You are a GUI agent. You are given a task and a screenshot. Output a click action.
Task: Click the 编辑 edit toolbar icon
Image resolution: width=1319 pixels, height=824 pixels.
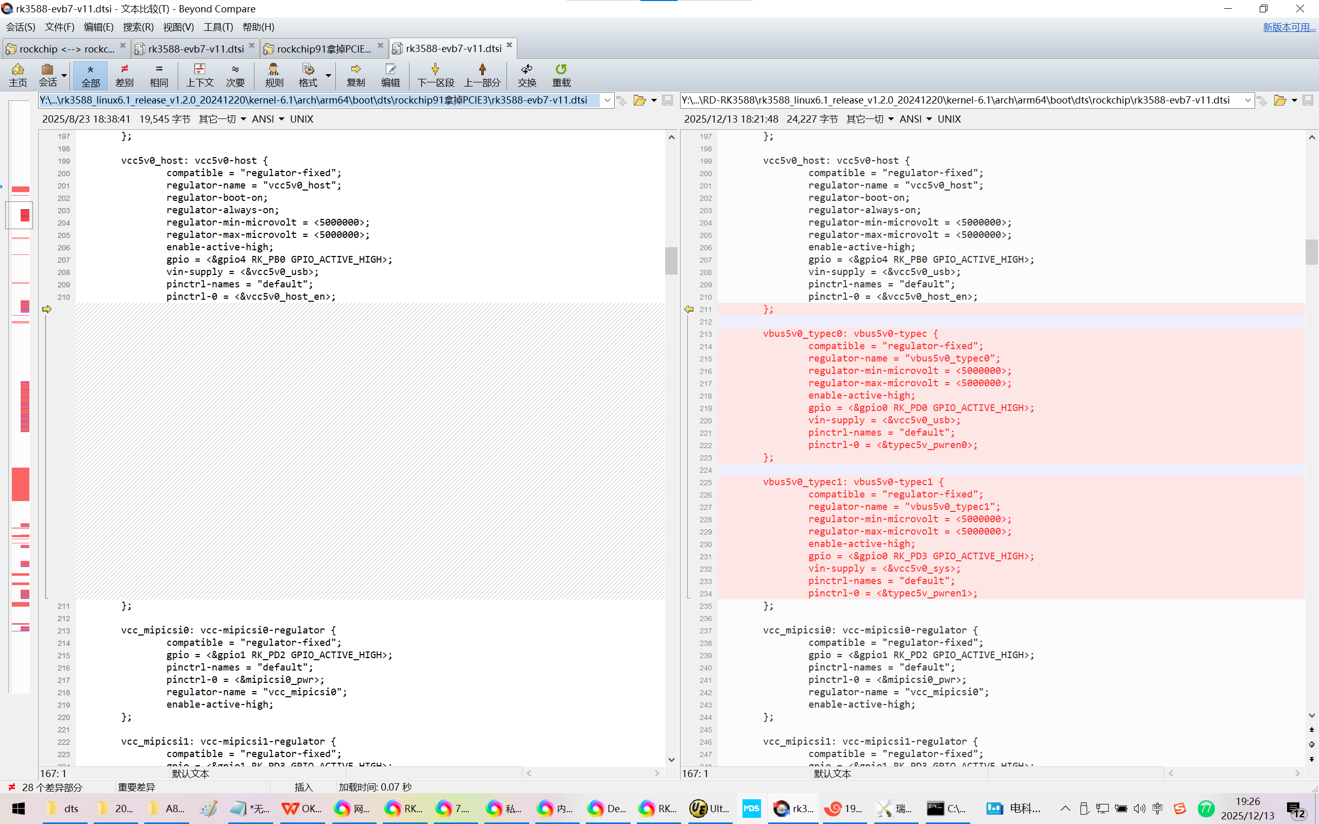pyautogui.click(x=390, y=75)
